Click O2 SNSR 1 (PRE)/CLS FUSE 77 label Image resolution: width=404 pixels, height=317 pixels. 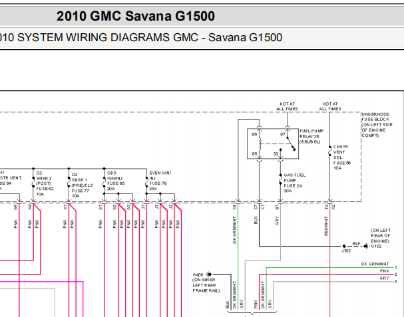[82, 185]
